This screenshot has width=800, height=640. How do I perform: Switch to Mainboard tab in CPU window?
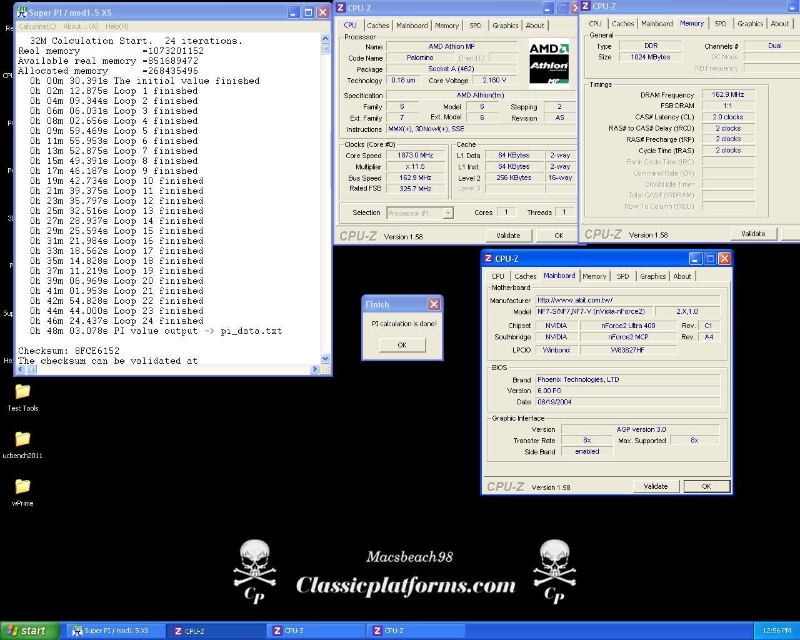[x=412, y=26]
